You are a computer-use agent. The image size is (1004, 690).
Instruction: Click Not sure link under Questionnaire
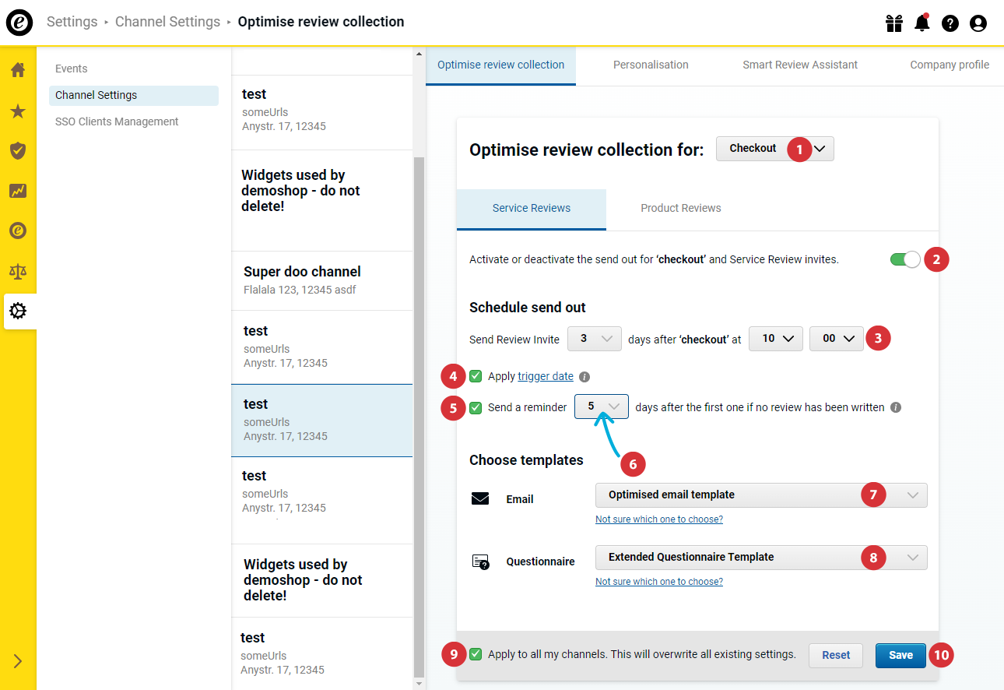point(659,582)
